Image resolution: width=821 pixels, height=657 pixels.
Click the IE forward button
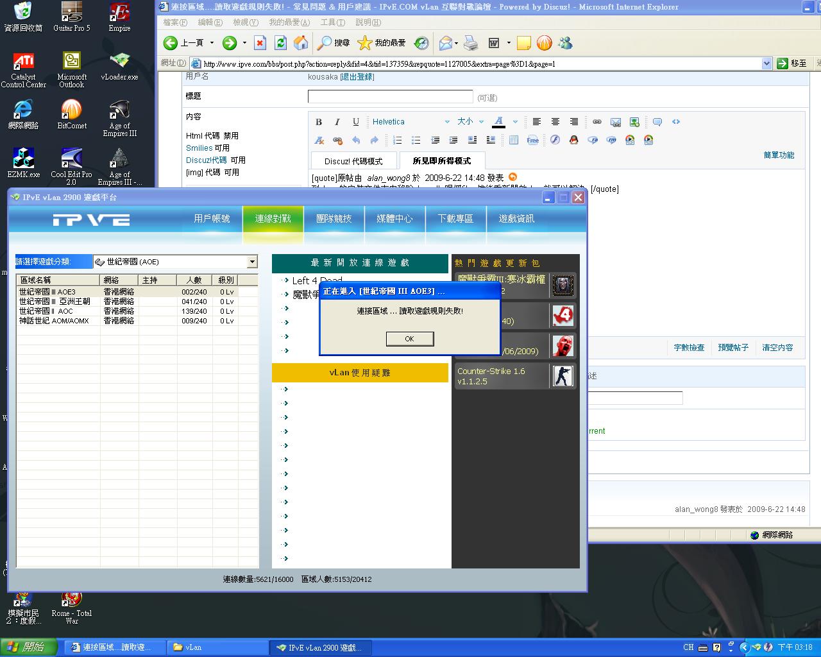point(230,43)
